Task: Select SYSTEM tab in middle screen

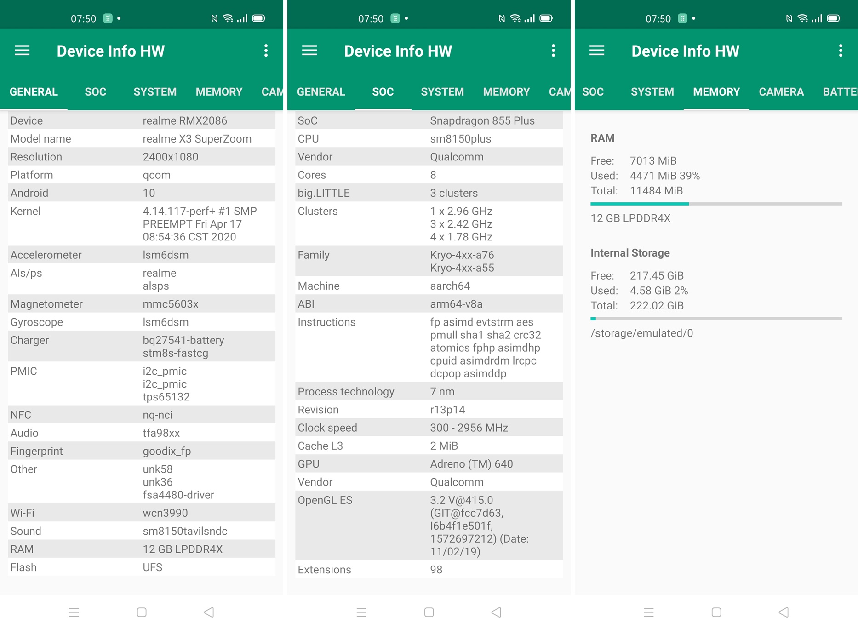Action: click(x=442, y=92)
